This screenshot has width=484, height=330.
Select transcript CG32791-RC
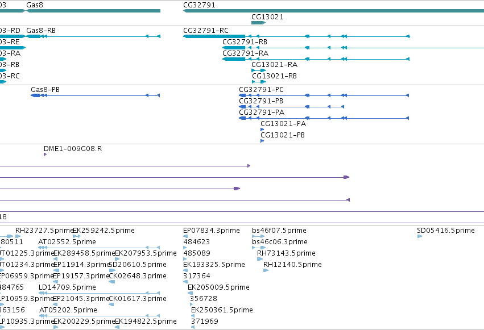click(x=296, y=36)
